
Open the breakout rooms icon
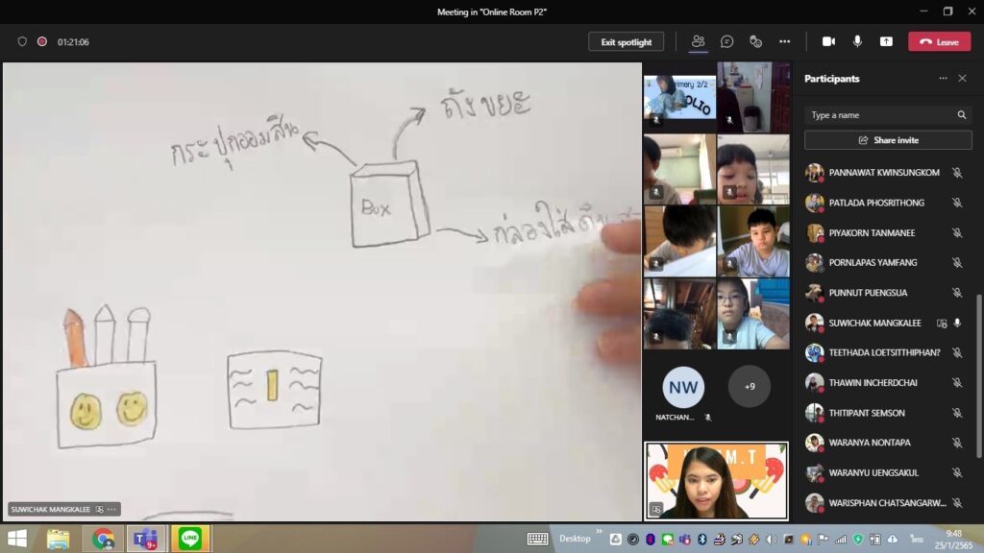point(756,41)
